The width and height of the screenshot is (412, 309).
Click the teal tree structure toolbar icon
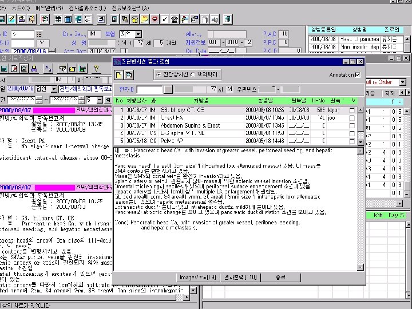[78, 19]
